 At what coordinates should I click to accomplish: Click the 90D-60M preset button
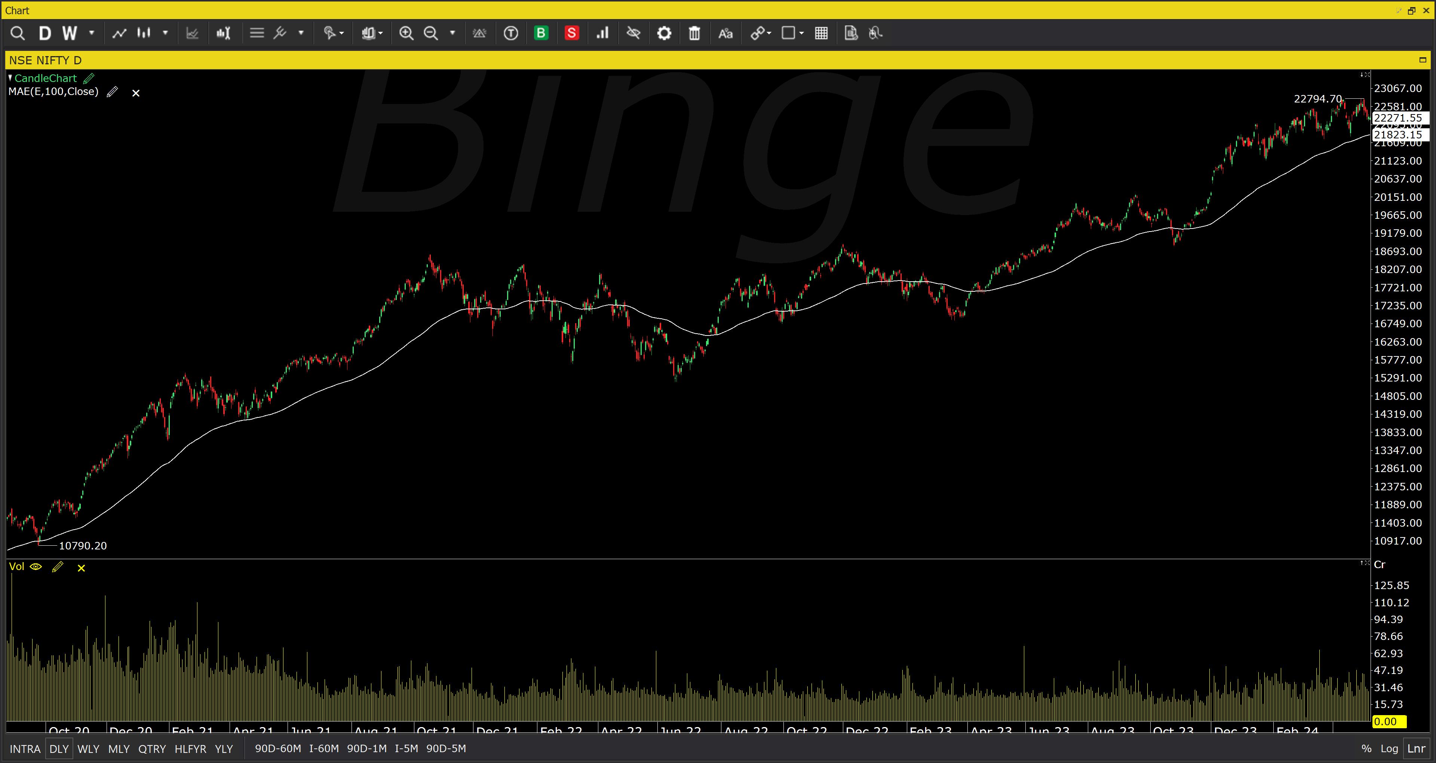point(277,748)
